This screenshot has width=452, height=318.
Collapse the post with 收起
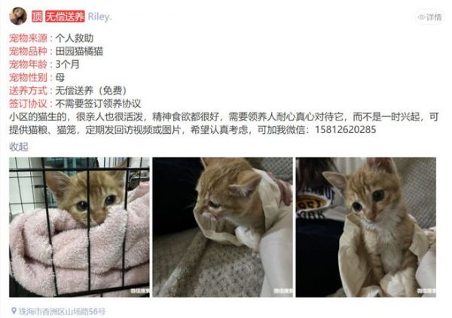click(x=19, y=147)
